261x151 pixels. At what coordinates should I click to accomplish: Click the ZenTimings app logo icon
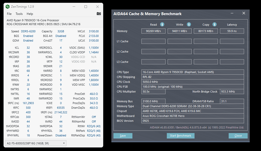pyautogui.click(x=7, y=7)
